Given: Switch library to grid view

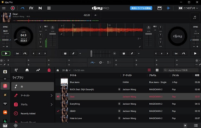Looking at the screenshot, I should (157, 70).
